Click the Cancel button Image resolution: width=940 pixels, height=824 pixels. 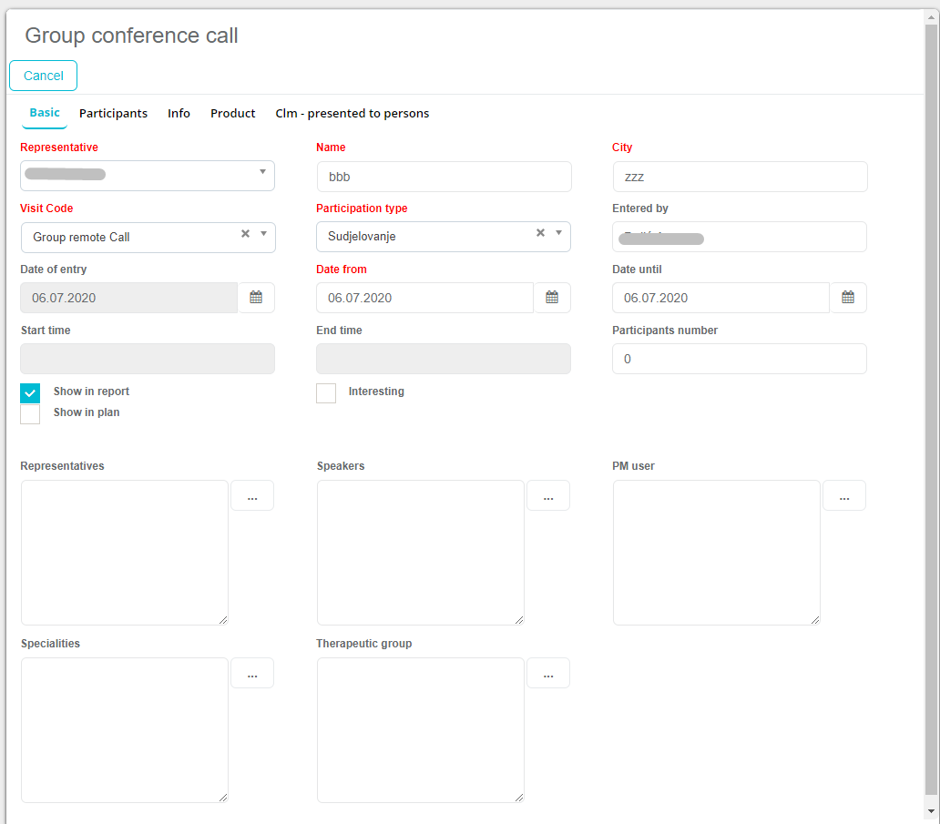(x=44, y=76)
